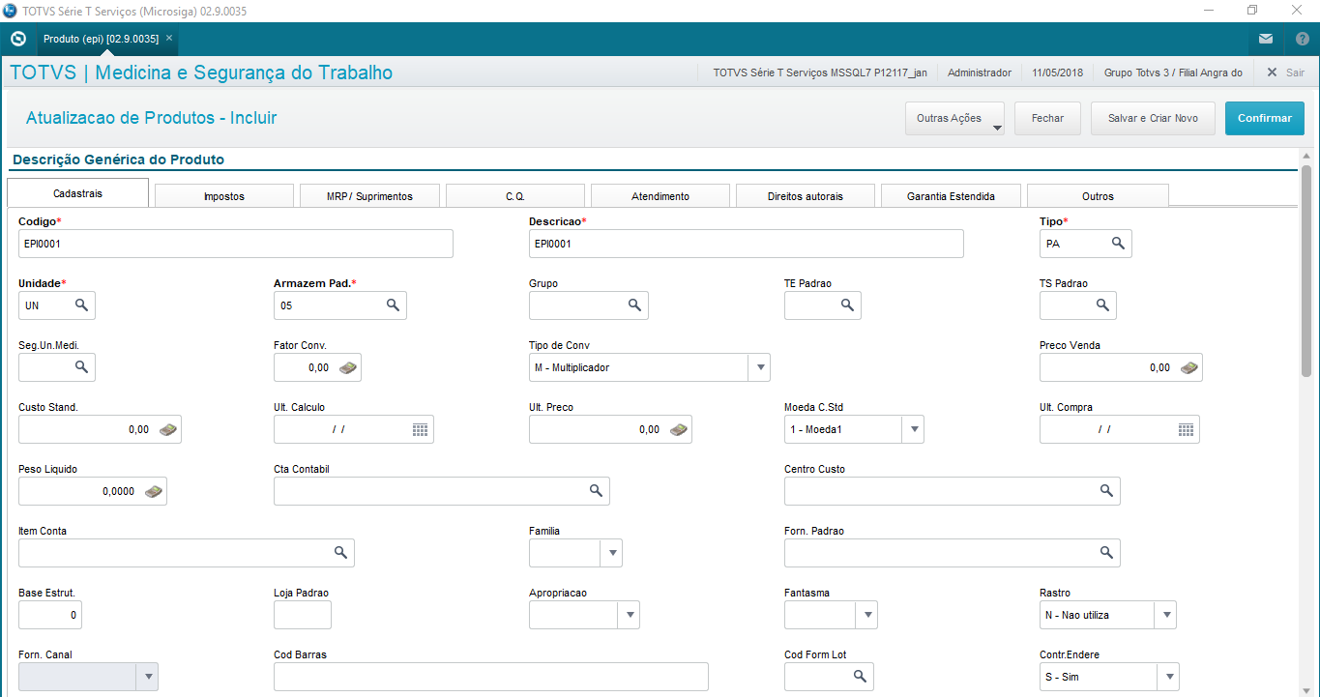Open Forn. Padrao lookup magnifier

1107,553
